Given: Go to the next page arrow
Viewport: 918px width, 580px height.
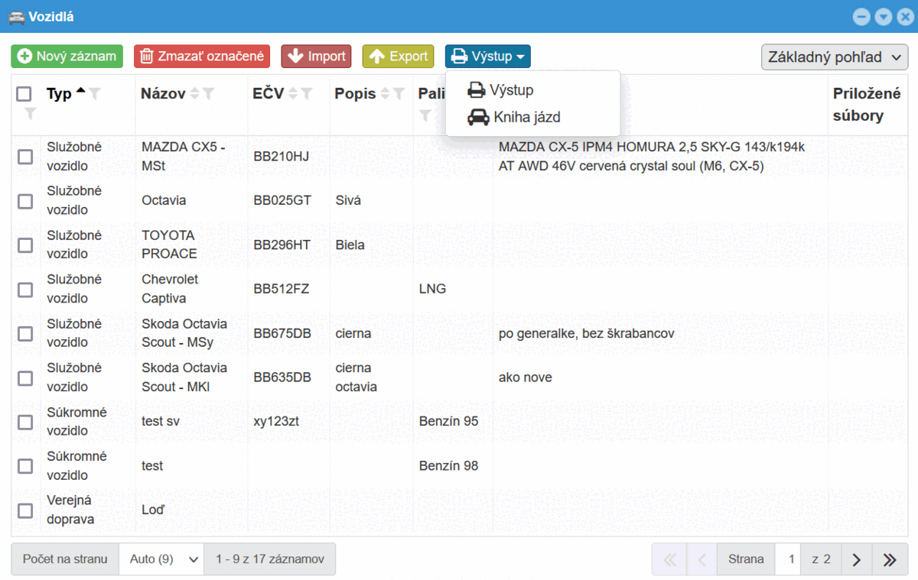Looking at the screenshot, I should coord(857,559).
